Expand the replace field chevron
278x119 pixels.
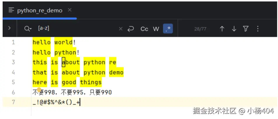pos(10,28)
